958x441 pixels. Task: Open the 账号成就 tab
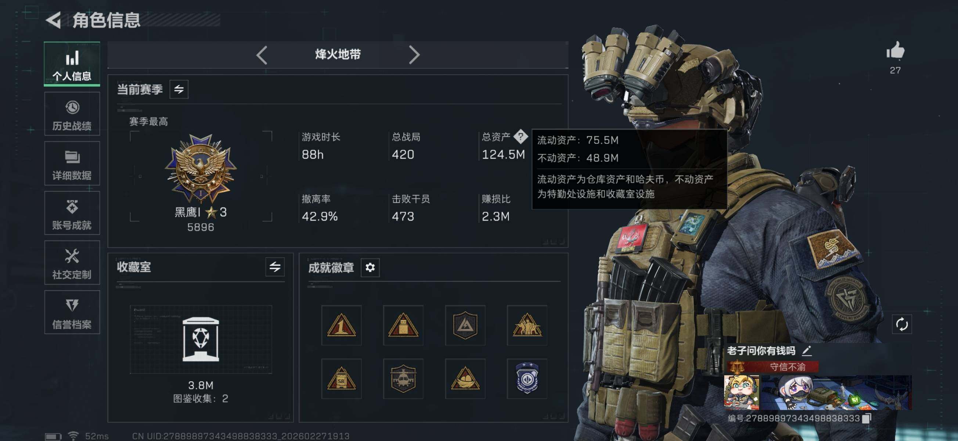(72, 213)
